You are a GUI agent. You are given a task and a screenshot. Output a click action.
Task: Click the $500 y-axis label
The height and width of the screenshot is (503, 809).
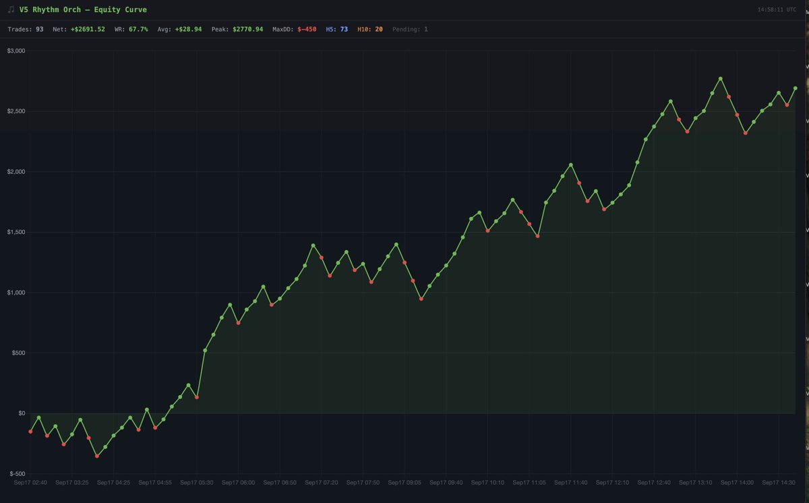coord(18,353)
